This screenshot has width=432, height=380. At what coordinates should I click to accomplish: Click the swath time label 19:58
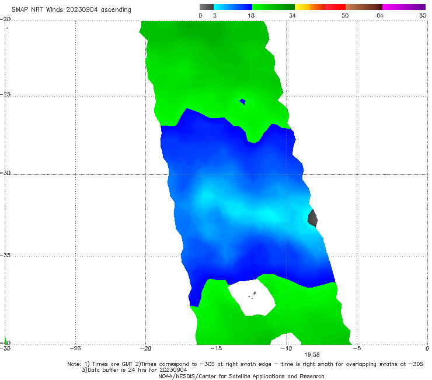(312, 355)
